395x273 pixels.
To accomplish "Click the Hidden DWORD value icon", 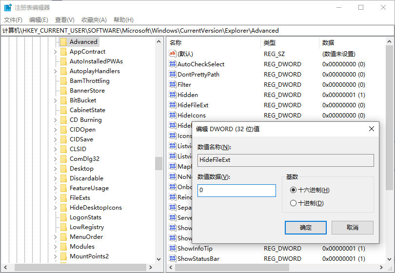I will 173,95.
